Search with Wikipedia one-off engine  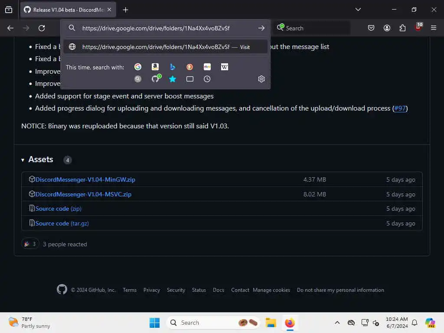(x=225, y=67)
